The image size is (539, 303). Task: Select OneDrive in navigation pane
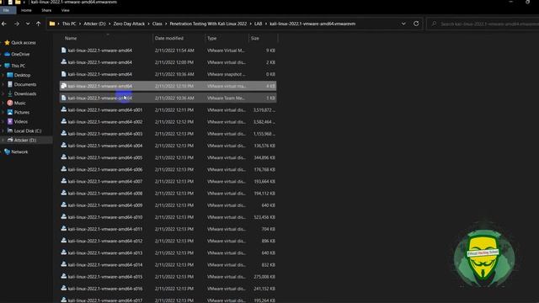[x=20, y=54]
